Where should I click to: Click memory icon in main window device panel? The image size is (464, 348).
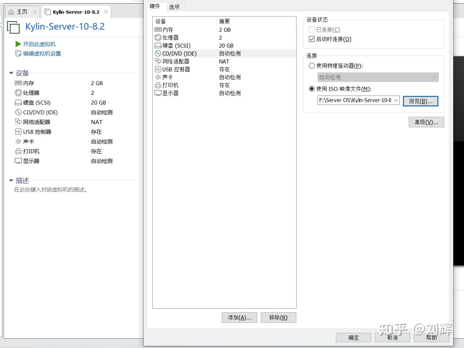point(18,83)
